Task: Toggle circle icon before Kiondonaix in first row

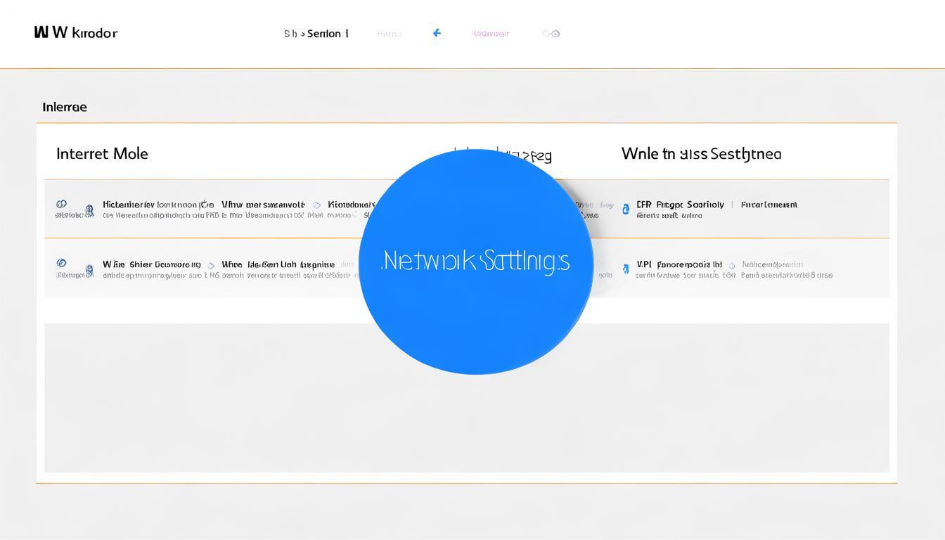Action: pyautogui.click(x=317, y=205)
